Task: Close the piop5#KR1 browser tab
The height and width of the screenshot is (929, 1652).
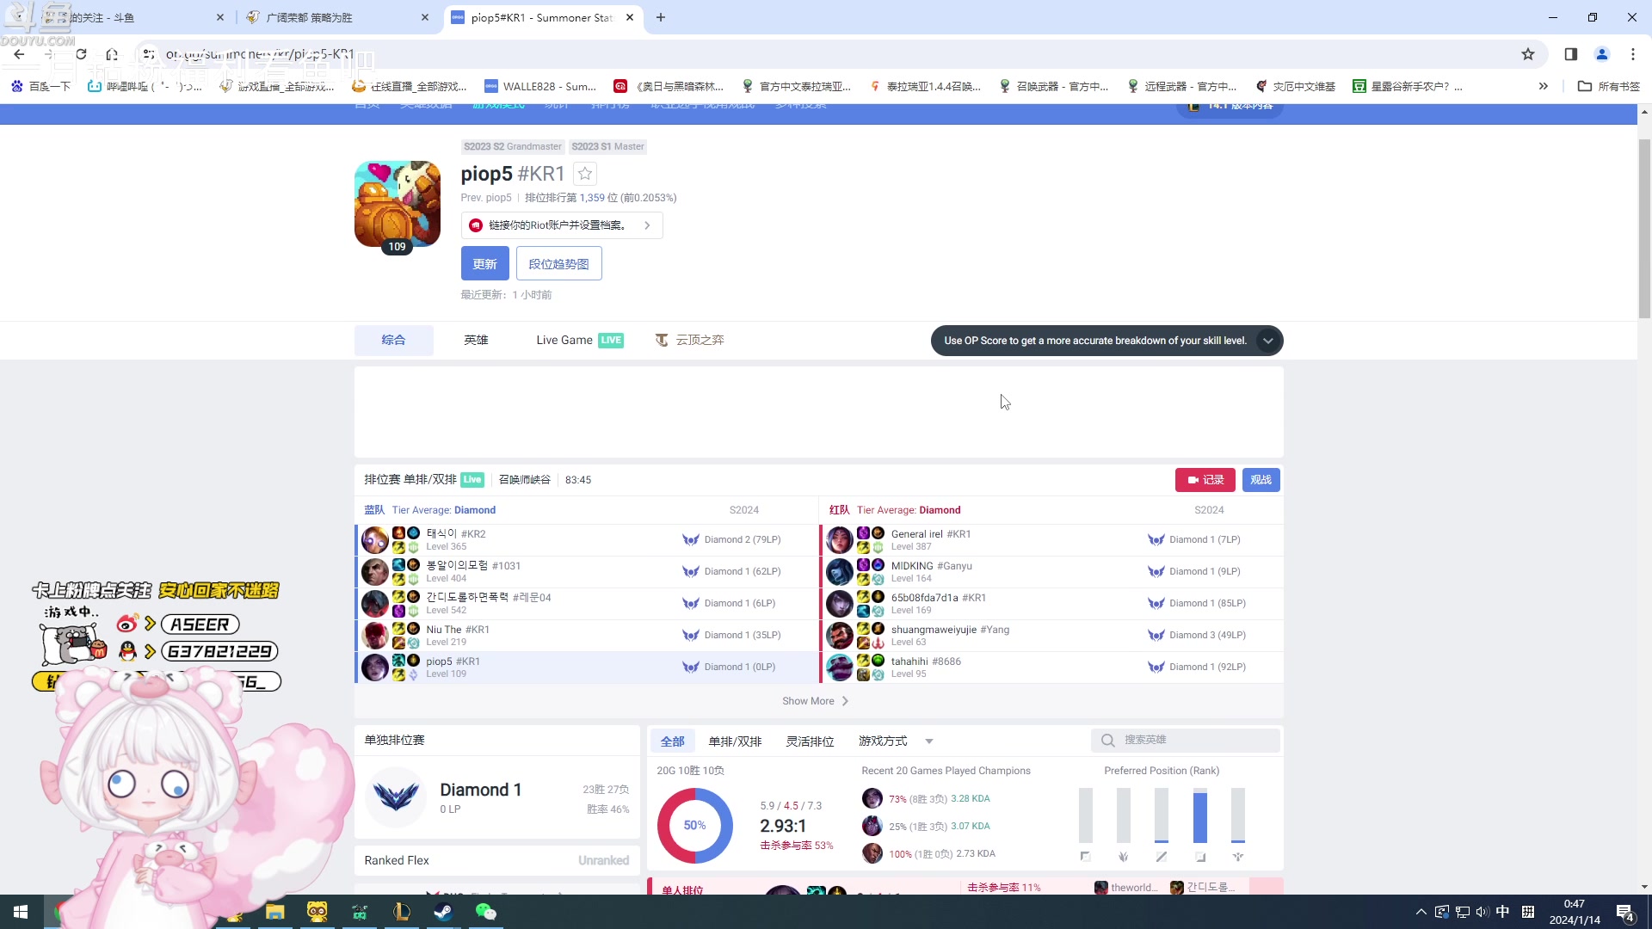Action: 630,17
